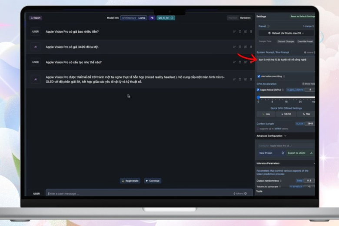Viewport: 339px width, 226px height.
Task: Click info icon next to Ask before overriding
Action: click(284, 76)
